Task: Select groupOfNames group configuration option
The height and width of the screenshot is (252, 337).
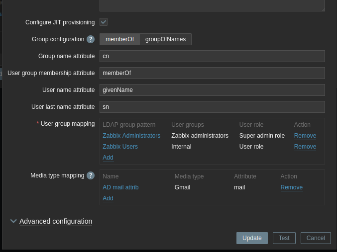Action: pos(165,39)
